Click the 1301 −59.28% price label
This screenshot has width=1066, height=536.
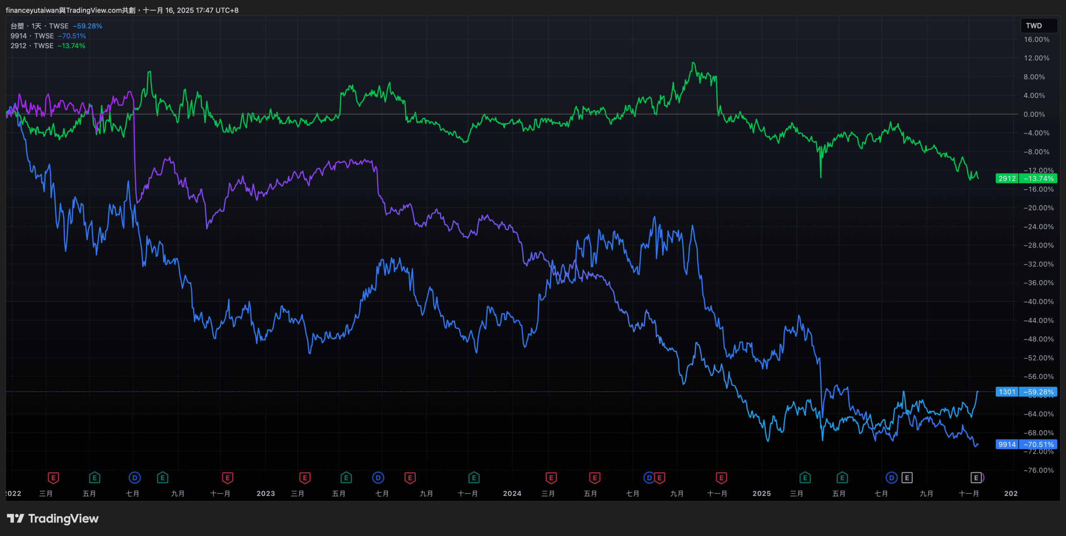point(1026,392)
